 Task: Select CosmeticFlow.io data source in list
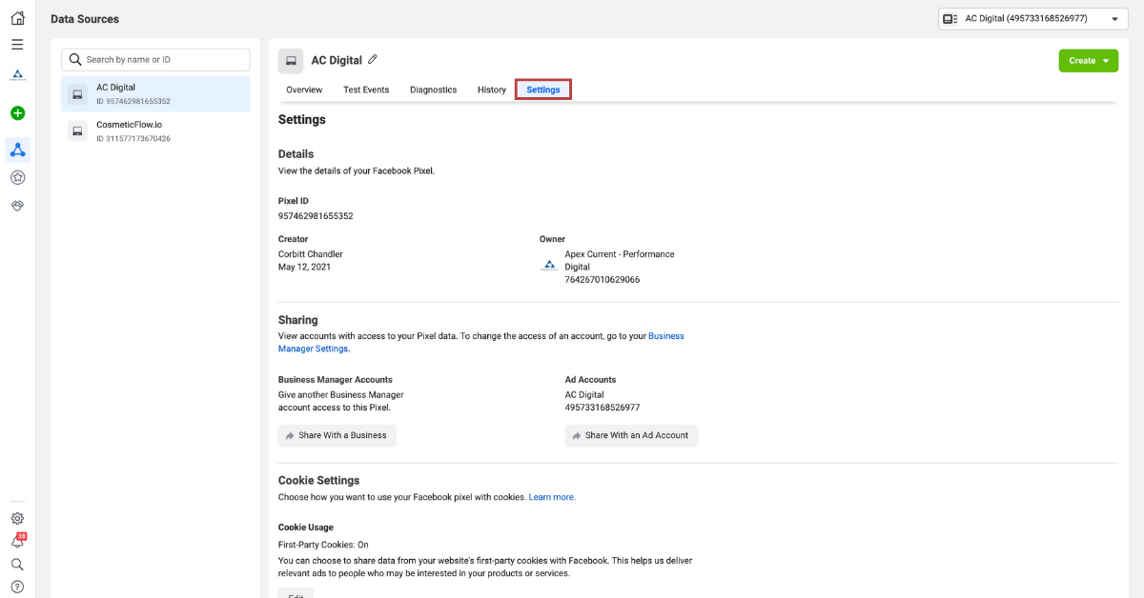(x=155, y=131)
